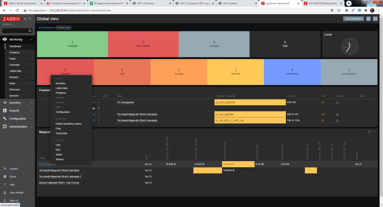Click the User settings person icon

[x=5, y=193]
